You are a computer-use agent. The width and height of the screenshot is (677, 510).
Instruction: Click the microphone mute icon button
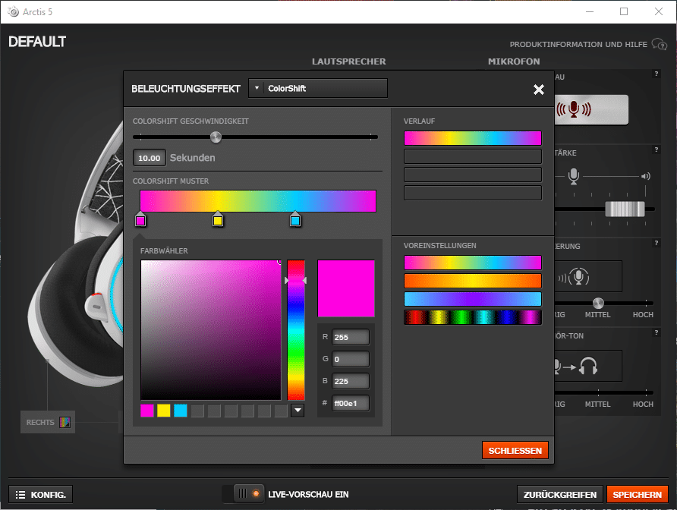pyautogui.click(x=590, y=109)
